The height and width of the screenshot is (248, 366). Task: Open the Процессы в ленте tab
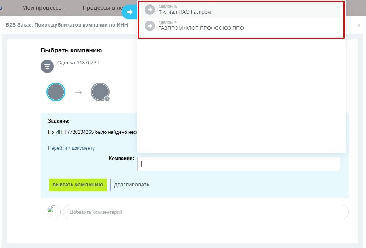[x=103, y=8]
